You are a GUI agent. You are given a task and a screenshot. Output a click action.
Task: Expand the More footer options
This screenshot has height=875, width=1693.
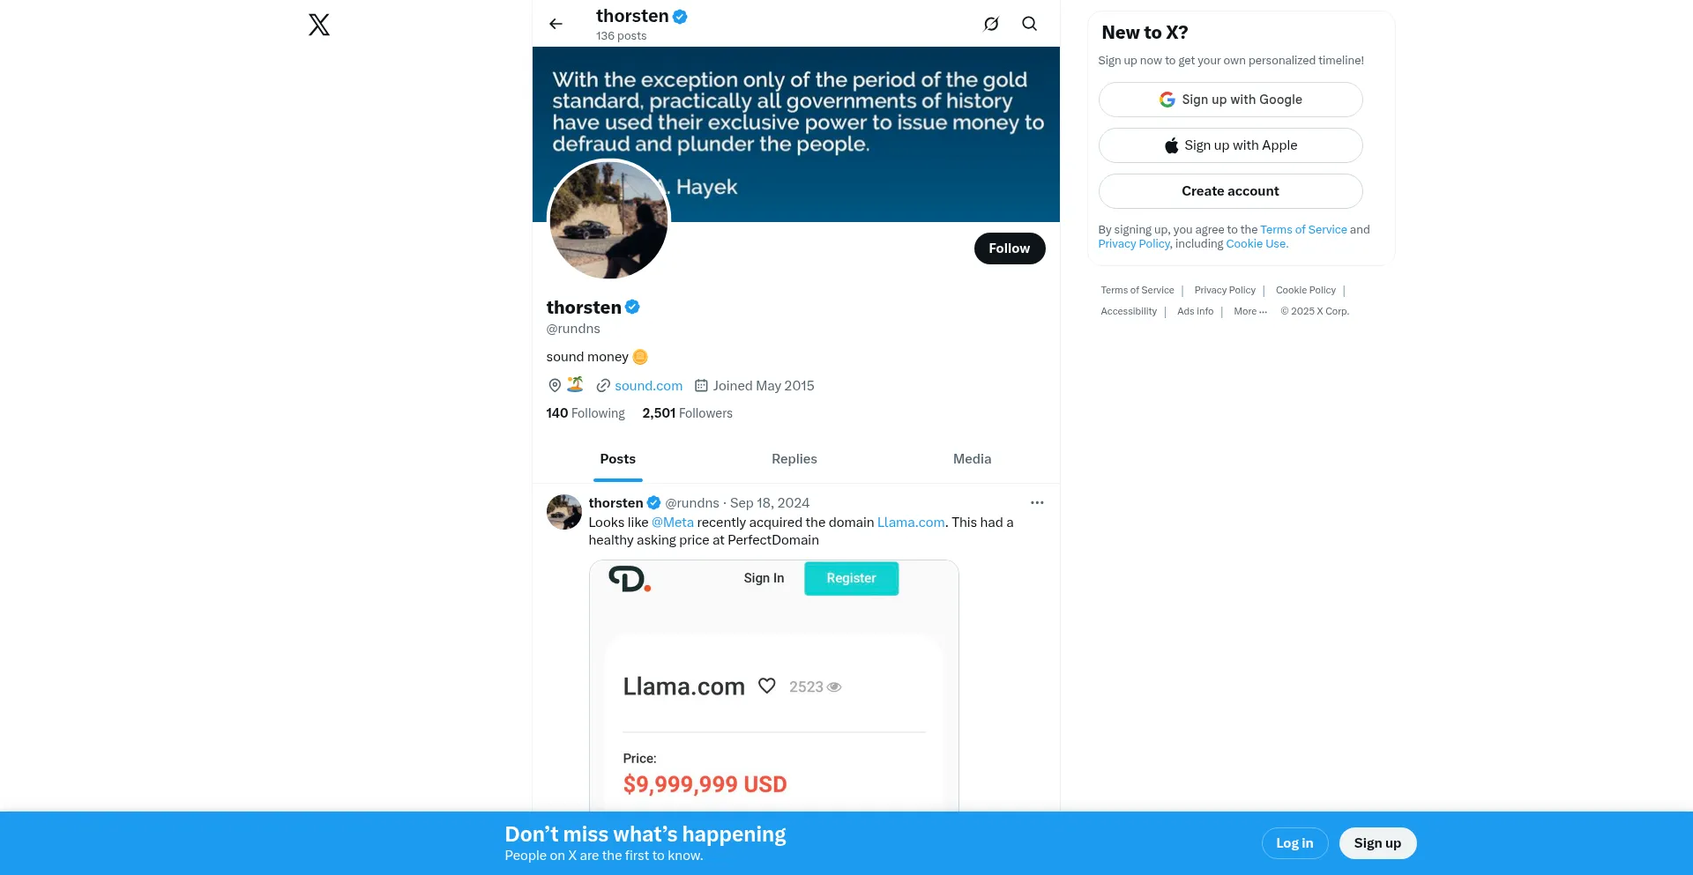point(1250,311)
